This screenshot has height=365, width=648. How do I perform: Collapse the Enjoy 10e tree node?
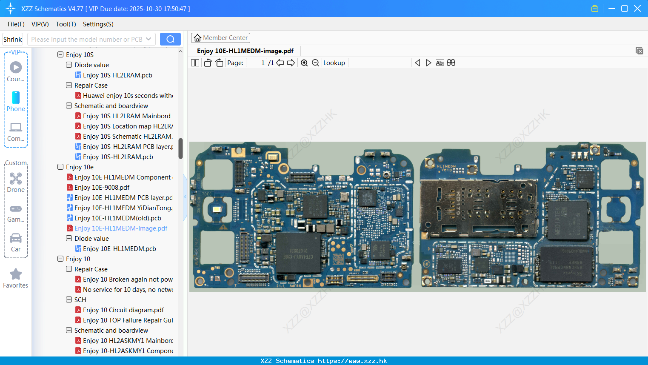[x=60, y=167]
